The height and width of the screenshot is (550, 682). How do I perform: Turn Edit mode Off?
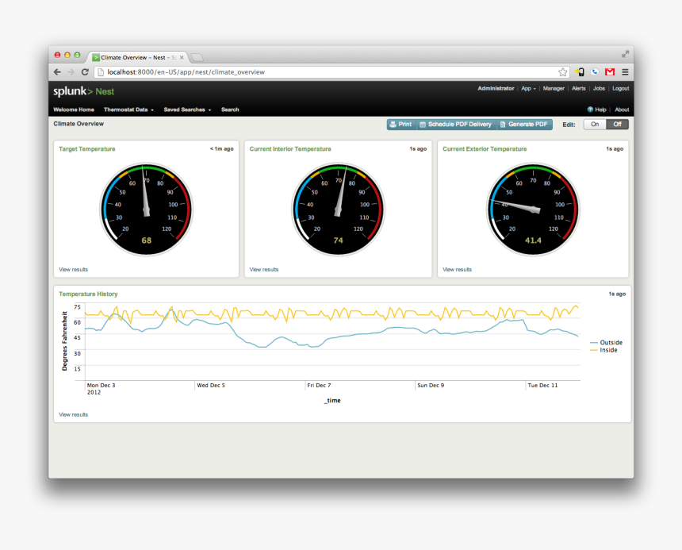point(617,125)
